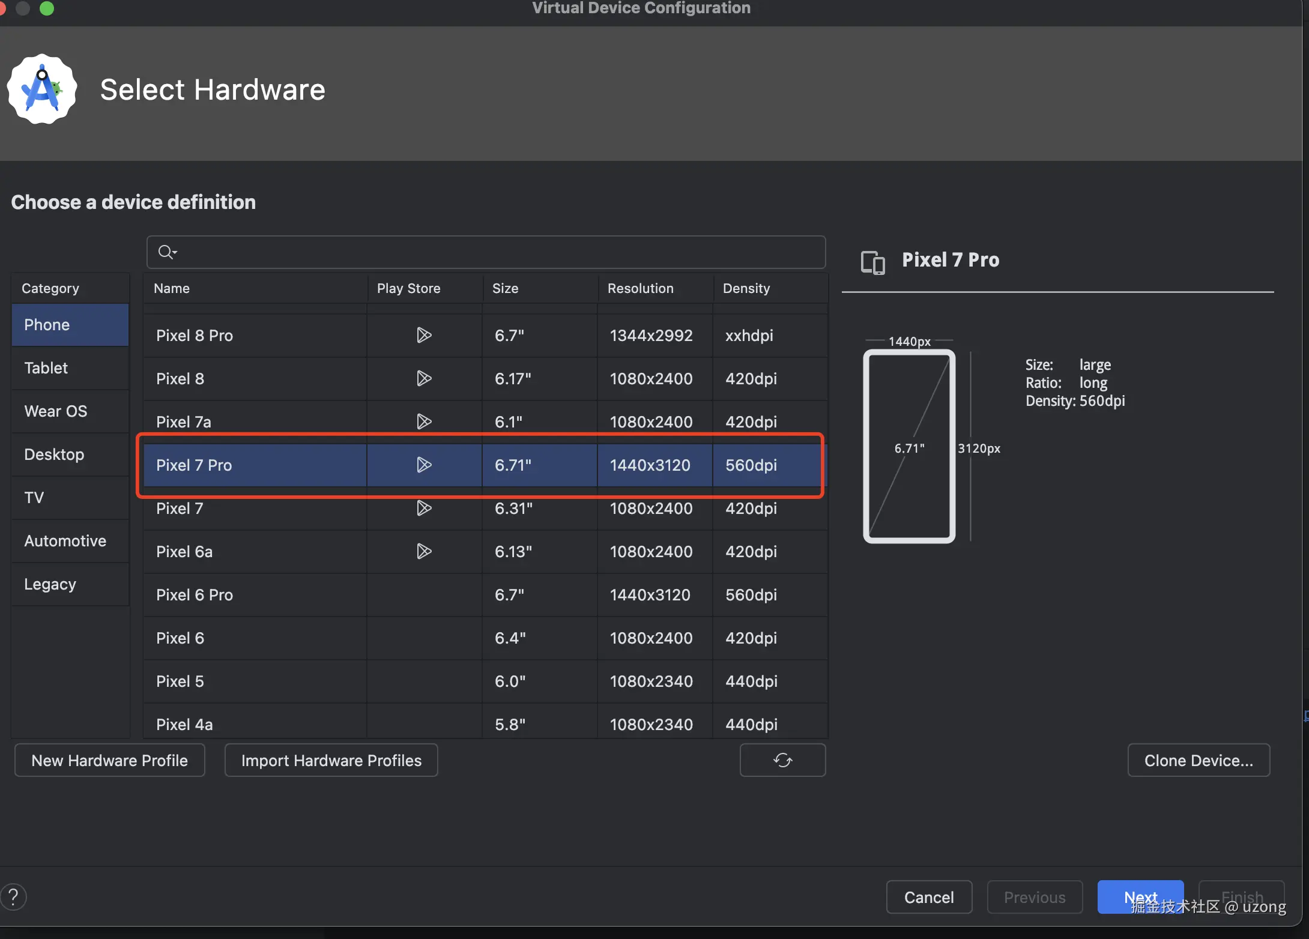Click the search magnifier dropdown icon
The image size is (1309, 939).
(x=167, y=252)
